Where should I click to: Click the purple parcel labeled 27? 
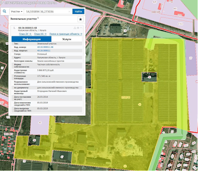tap(191, 58)
